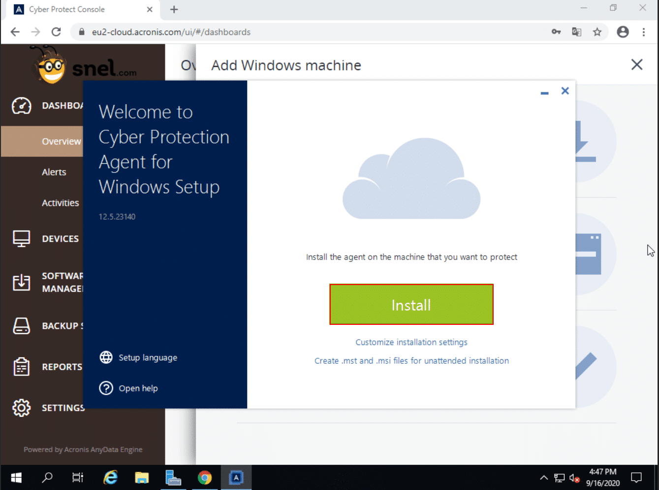Image resolution: width=659 pixels, height=490 pixels.
Task: Click the Setup language globe icon
Action: click(x=106, y=357)
